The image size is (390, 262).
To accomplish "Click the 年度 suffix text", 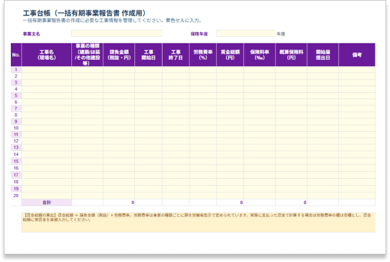I will click(281, 34).
